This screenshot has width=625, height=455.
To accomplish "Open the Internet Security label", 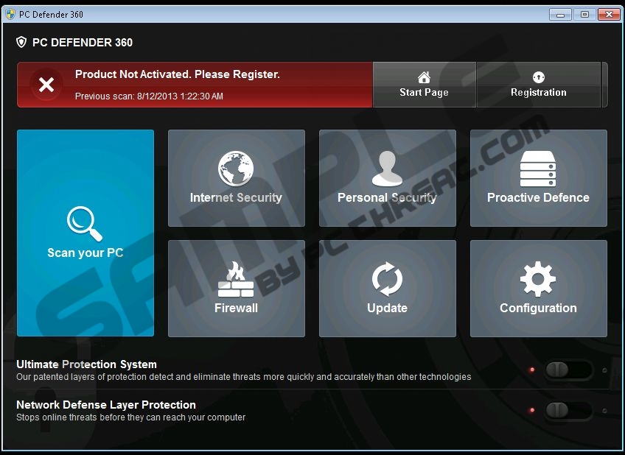I will click(x=236, y=197).
